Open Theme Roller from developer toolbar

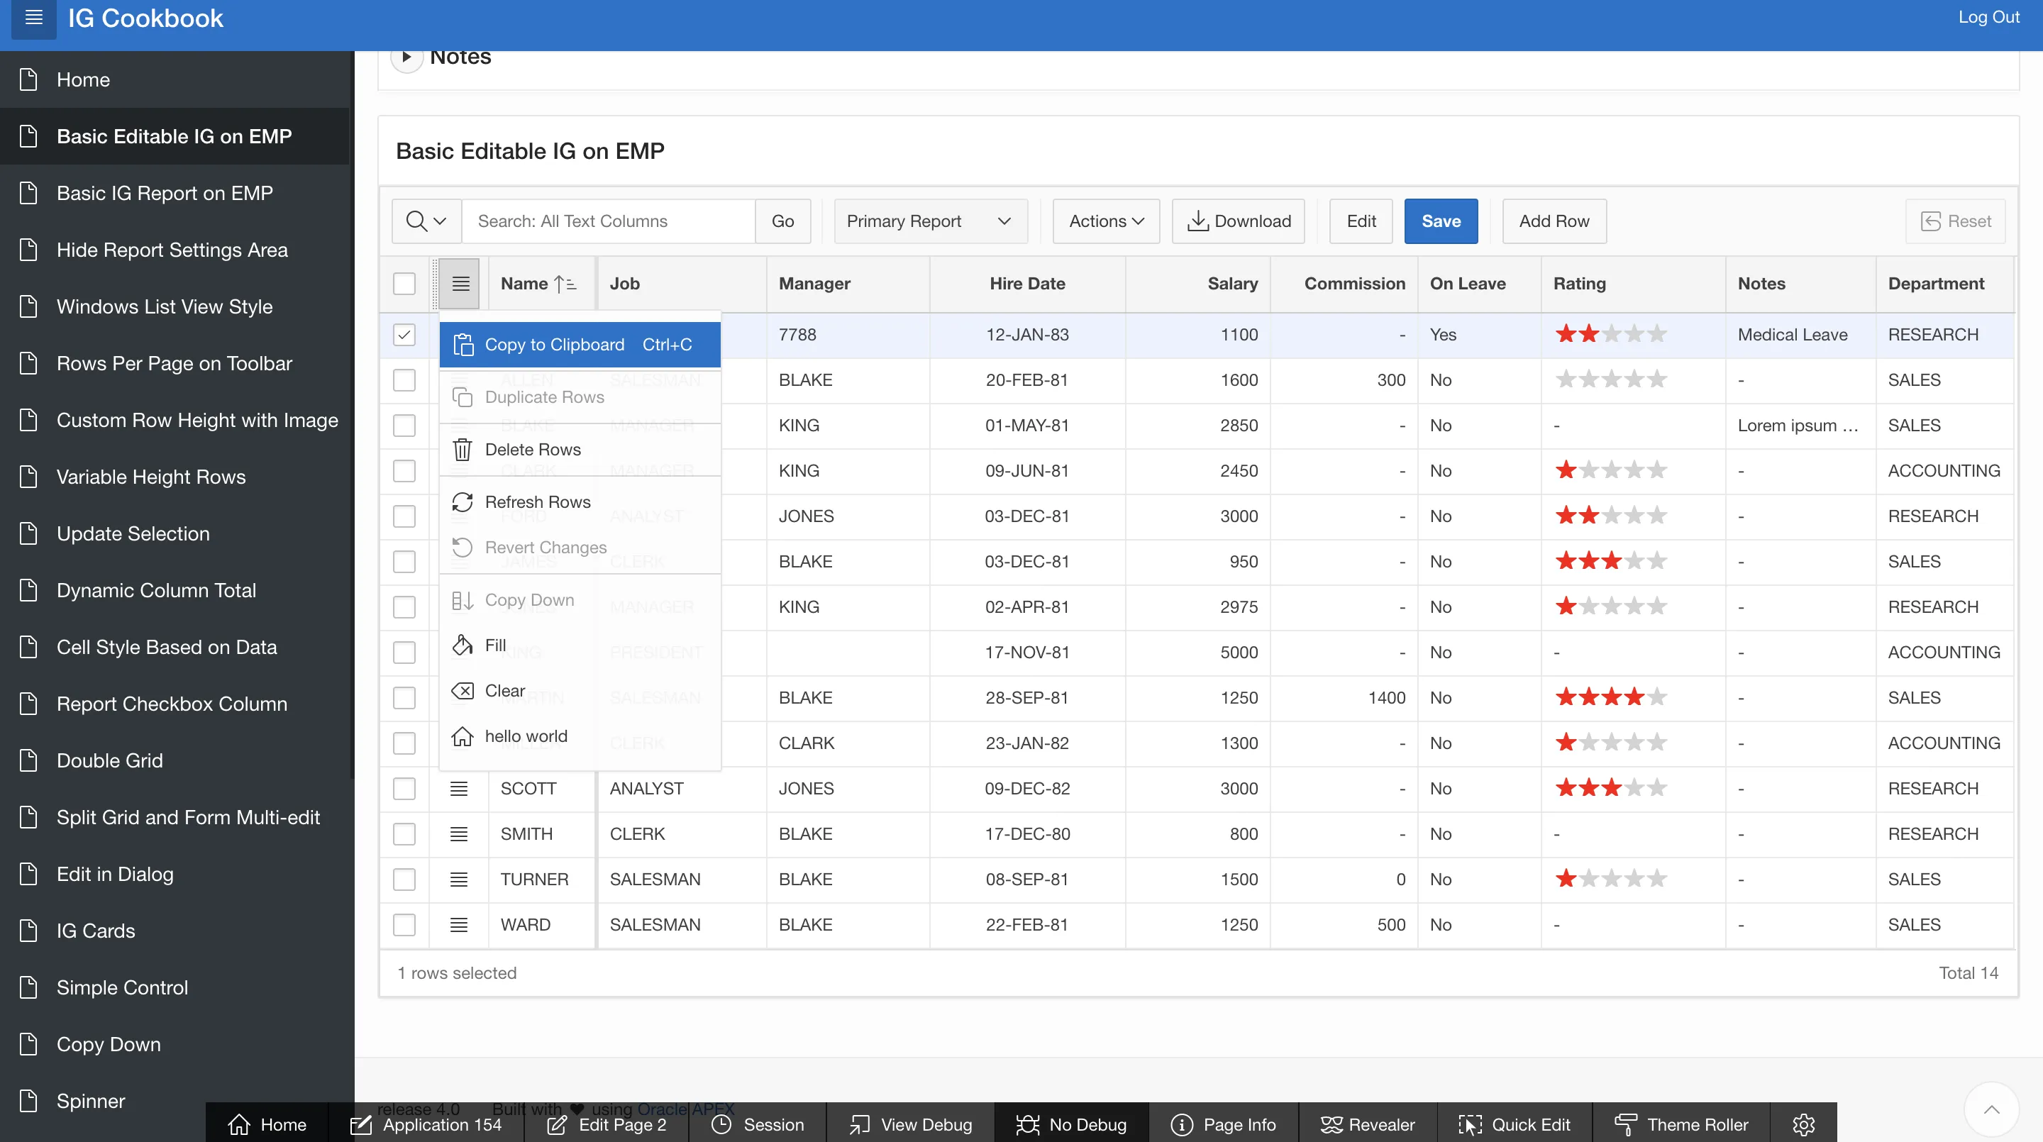tap(1681, 1124)
